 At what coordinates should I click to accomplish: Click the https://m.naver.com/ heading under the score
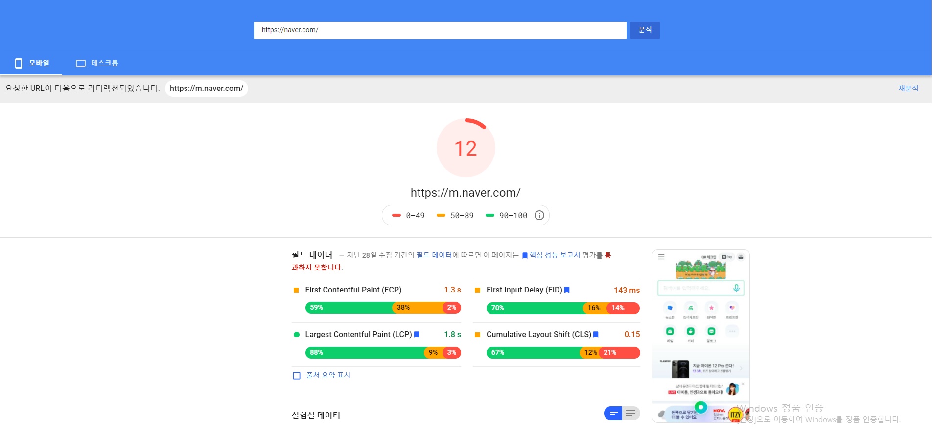point(466,193)
